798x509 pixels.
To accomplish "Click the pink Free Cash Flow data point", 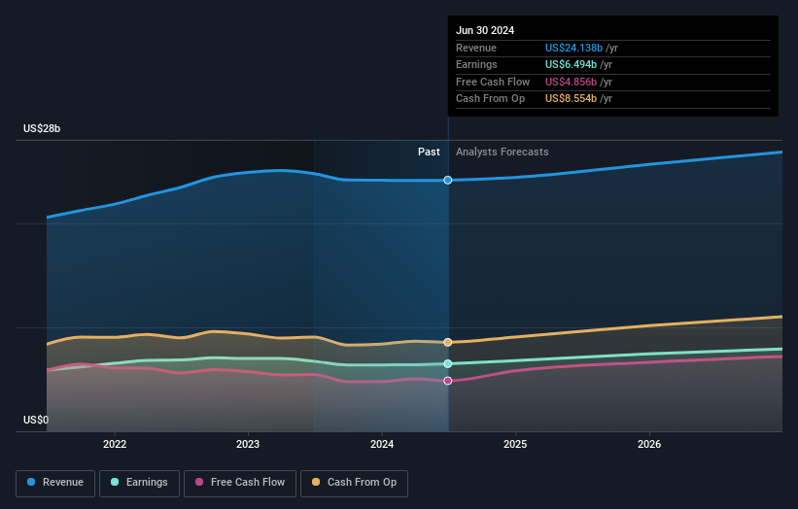I will pyautogui.click(x=448, y=381).
